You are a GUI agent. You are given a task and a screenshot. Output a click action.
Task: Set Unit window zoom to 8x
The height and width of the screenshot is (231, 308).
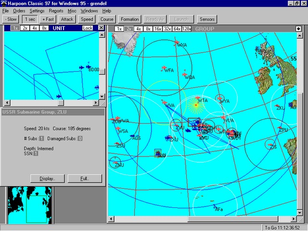(44, 28)
